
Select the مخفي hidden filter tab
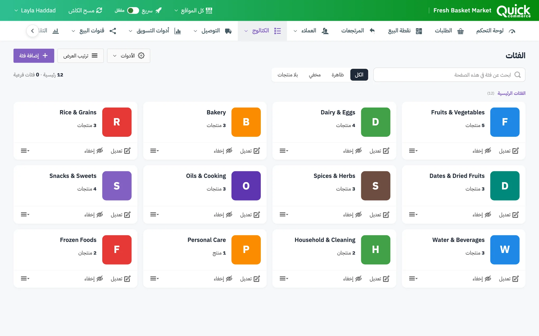click(315, 75)
